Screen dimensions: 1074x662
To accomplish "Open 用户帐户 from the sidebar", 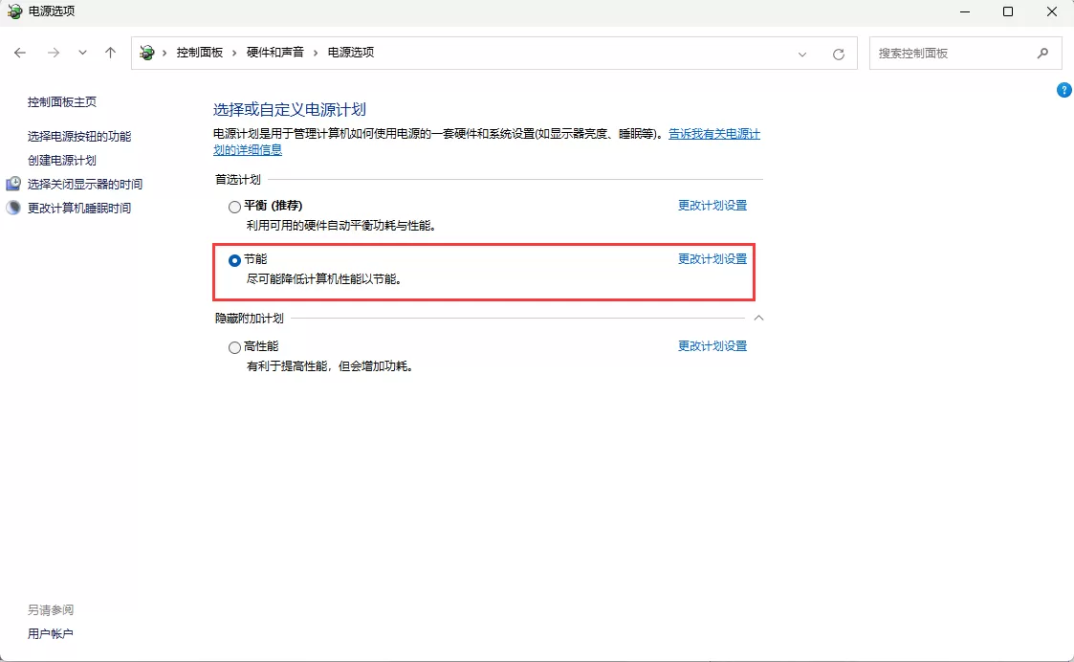I will click(x=49, y=632).
